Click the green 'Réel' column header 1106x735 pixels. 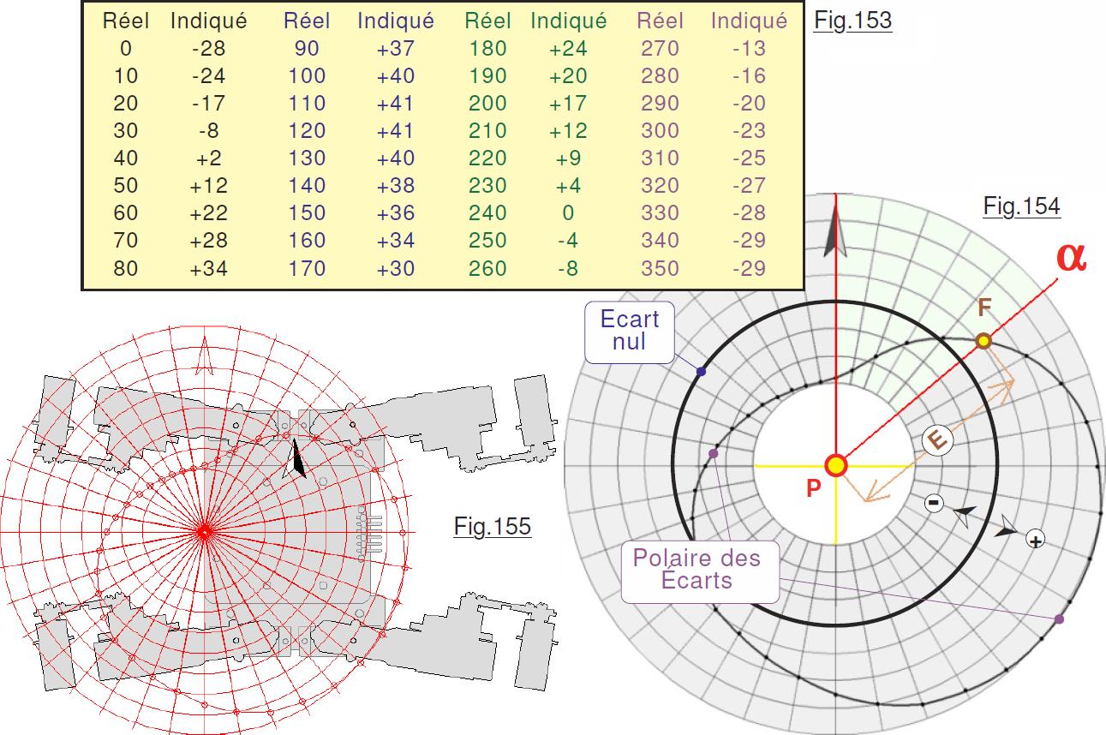click(x=488, y=21)
